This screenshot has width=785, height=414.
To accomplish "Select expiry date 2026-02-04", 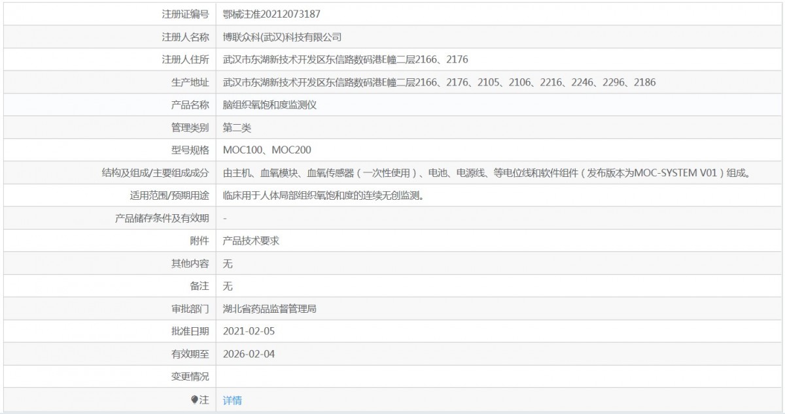I will coord(249,355).
